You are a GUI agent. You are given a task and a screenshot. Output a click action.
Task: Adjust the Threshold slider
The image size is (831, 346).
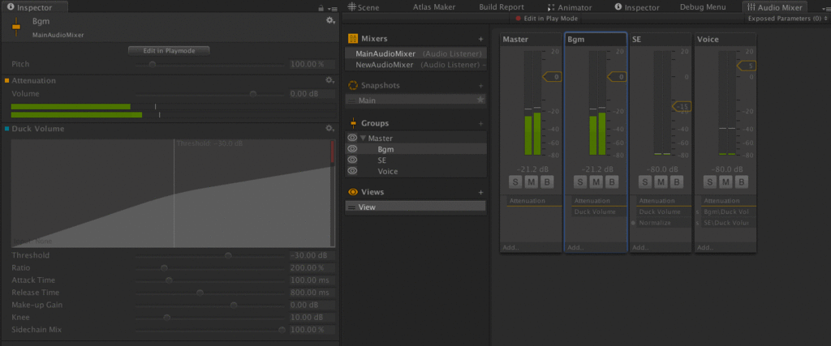228,255
